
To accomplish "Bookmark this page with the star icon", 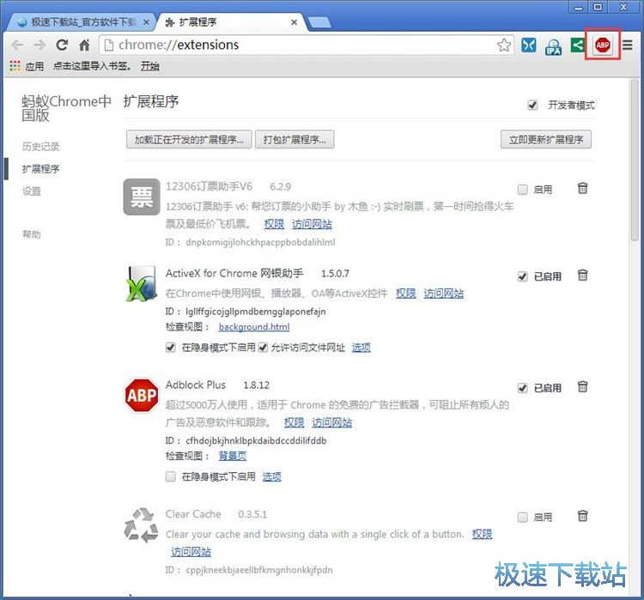I will (x=504, y=45).
